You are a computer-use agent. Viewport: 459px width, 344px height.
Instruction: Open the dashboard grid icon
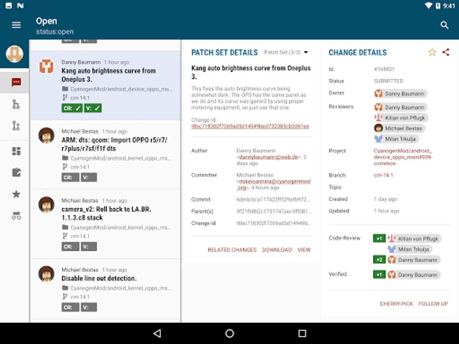pos(16,151)
